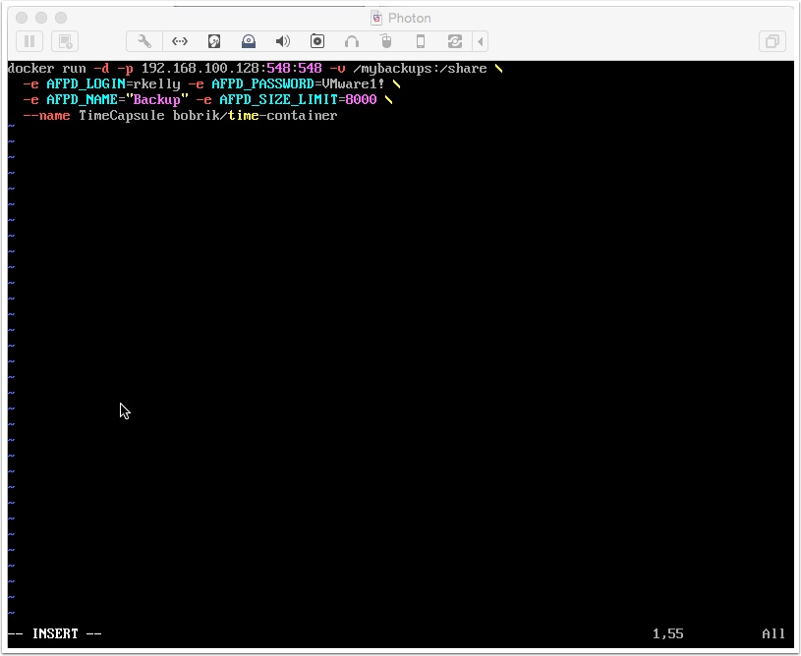Click bobrik/time-container image name
The height and width of the screenshot is (656, 801).
[x=255, y=116]
